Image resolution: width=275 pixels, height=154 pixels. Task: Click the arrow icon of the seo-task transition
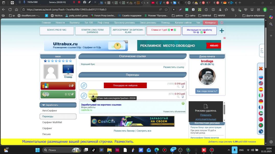84,96
